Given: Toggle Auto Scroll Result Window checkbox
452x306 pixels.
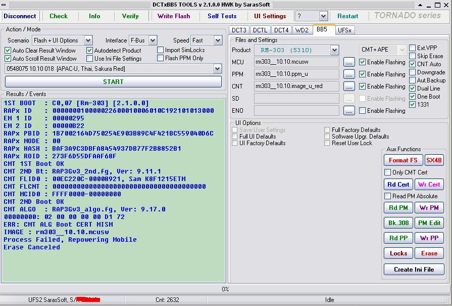Looking at the screenshot, I should pyautogui.click(x=8, y=59).
